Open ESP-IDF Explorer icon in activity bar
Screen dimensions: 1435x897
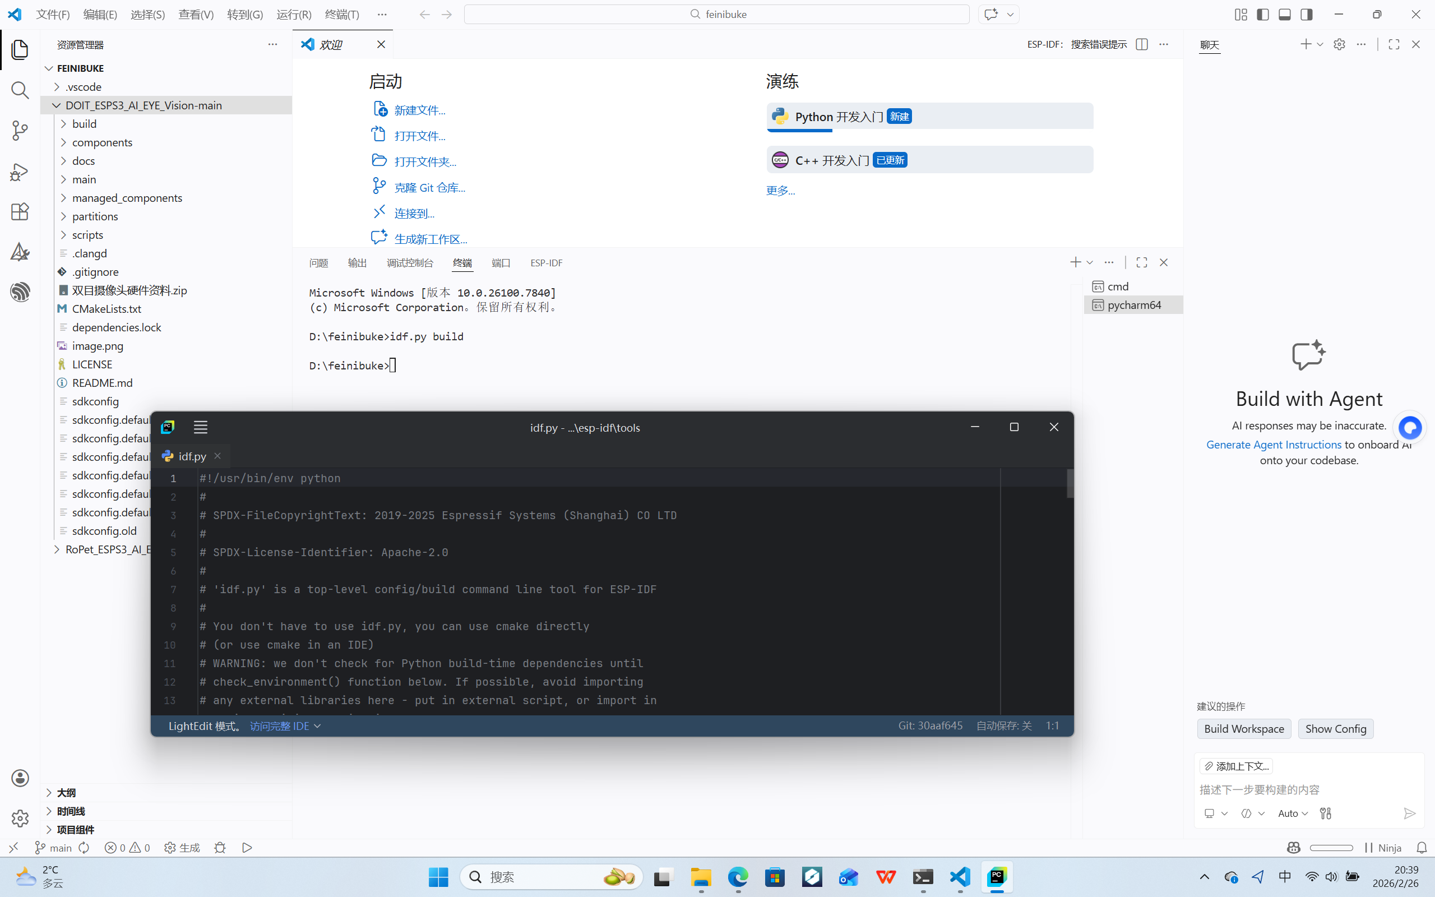20,292
